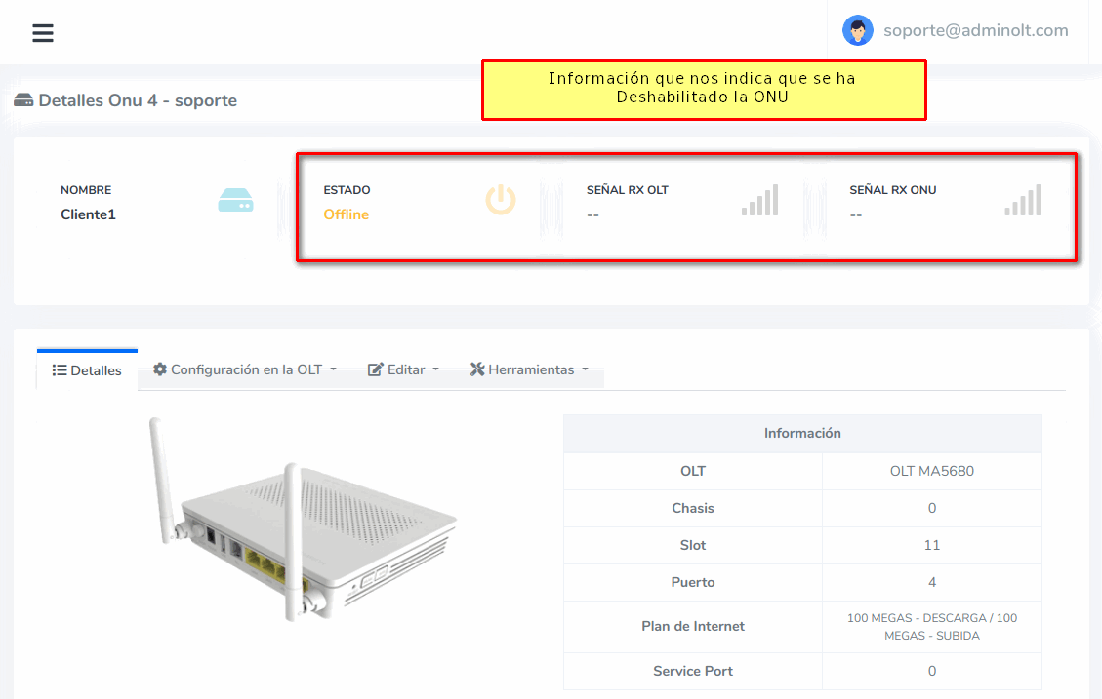The image size is (1102, 699).
Task: Expand the Configuración en la OLT dropdown
Action: pos(245,369)
